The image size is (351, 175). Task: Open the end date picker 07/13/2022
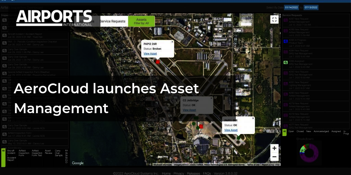pos(311,7)
